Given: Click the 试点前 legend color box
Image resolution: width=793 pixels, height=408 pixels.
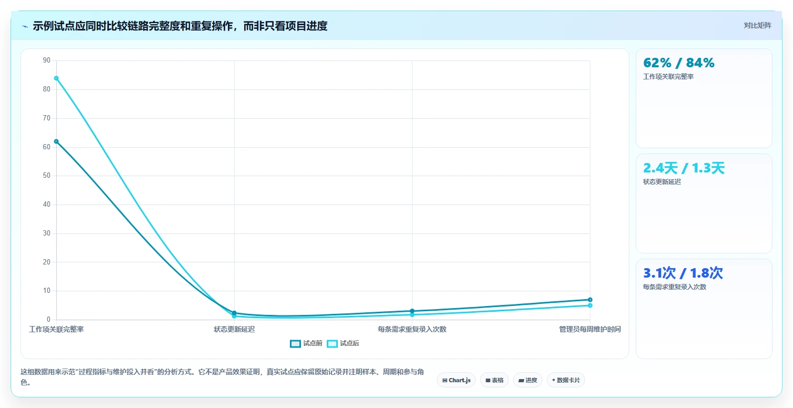Looking at the screenshot, I should coord(295,343).
